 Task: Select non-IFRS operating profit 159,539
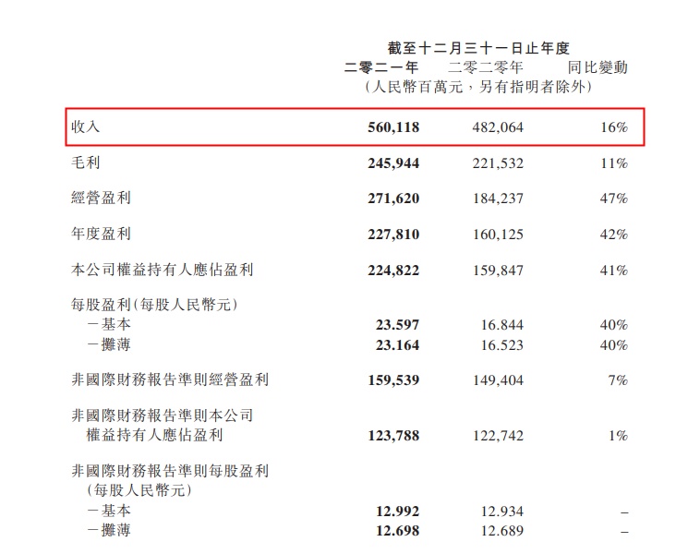tap(393, 380)
